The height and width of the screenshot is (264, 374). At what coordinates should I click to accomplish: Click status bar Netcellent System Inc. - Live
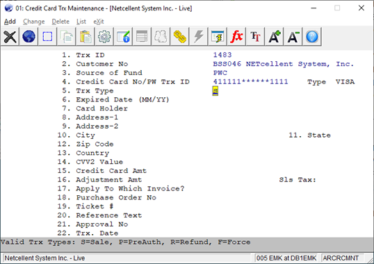point(44,258)
